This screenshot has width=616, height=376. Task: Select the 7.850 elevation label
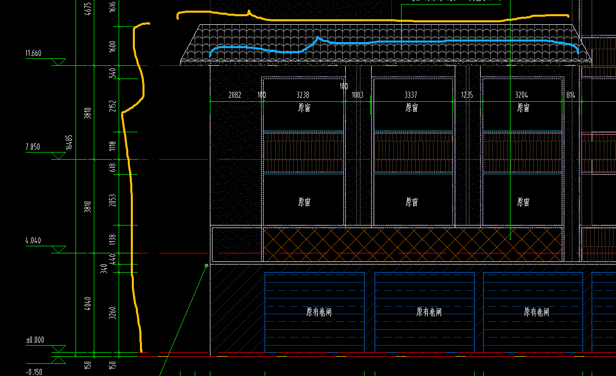pyautogui.click(x=33, y=147)
